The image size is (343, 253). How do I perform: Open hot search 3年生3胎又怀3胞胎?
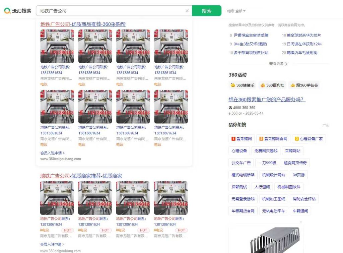coord(250,44)
